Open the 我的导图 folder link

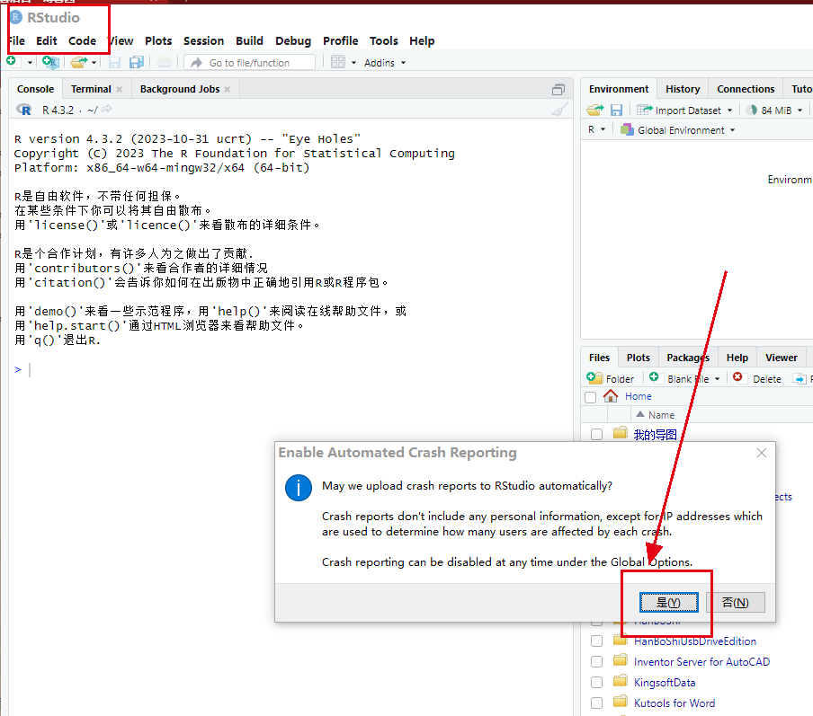(x=656, y=434)
